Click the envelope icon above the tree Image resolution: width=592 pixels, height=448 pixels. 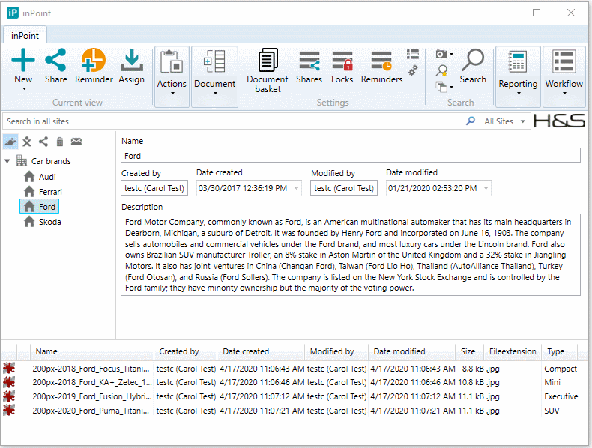click(76, 142)
